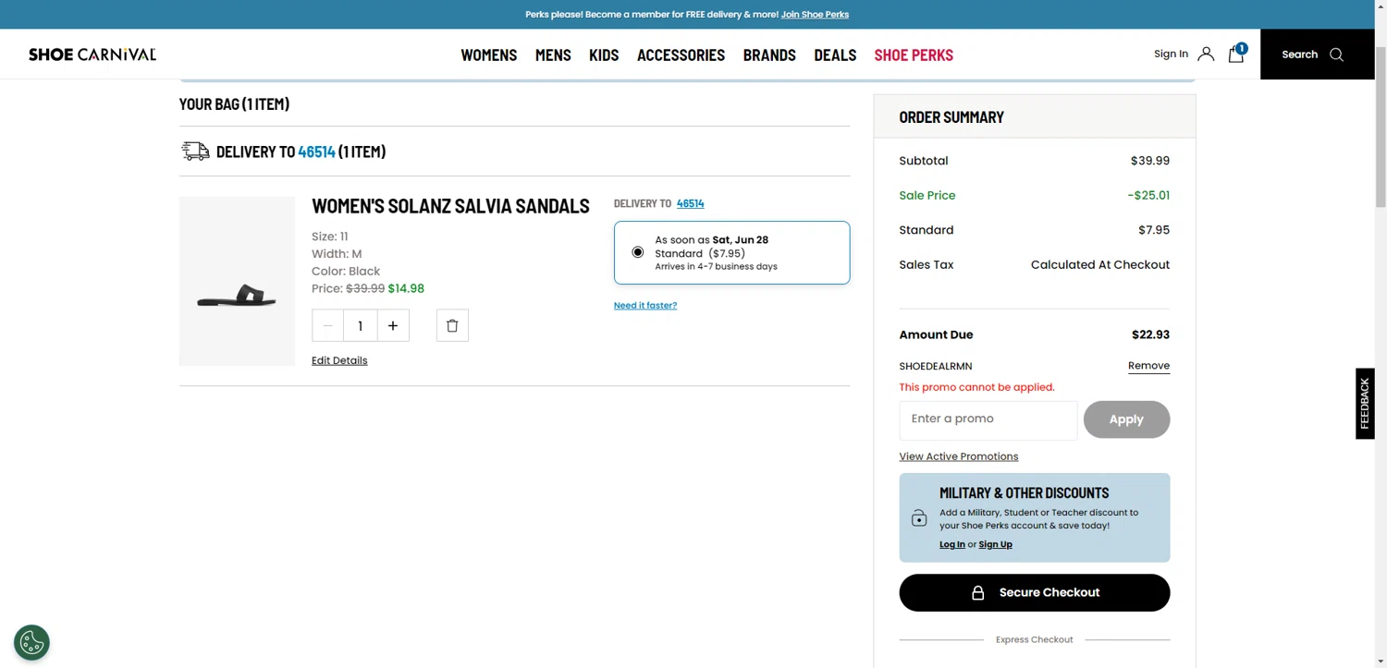Click the quantity number field
Image resolution: width=1387 pixels, height=668 pixels.
361,325
